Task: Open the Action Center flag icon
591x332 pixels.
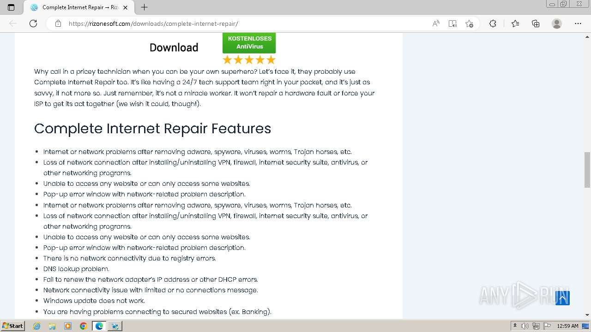Action: 546,326
